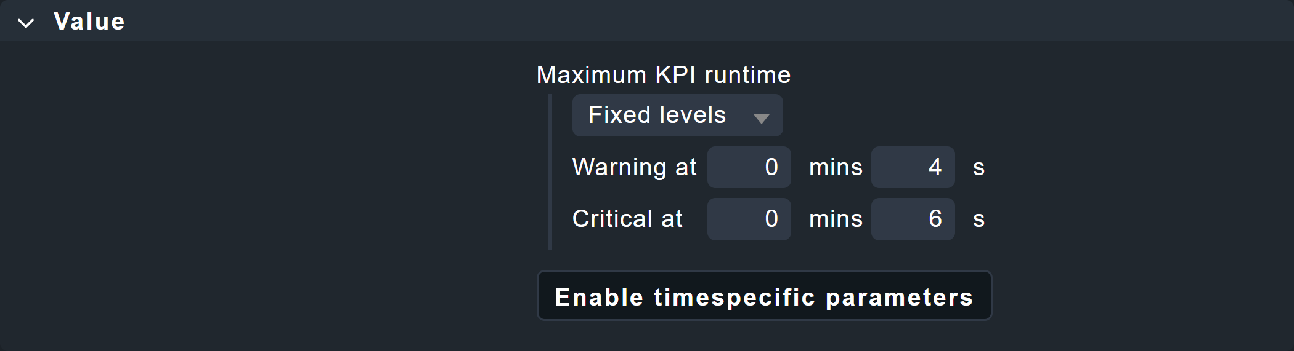This screenshot has height=351, width=1294.
Task: Click the mins label in Critical row
Action: click(836, 219)
